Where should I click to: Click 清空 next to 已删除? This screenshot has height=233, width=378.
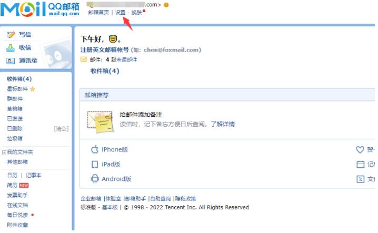(x=61, y=129)
